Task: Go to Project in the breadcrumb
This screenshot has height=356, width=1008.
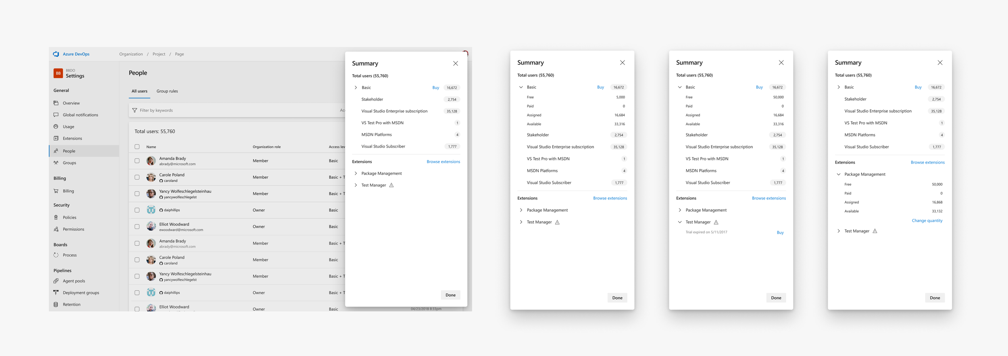Action: pos(159,54)
